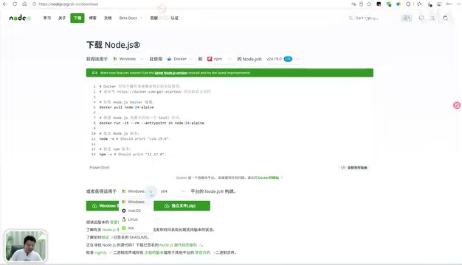Screen dimensions: 462x265
Task: Open the 验证 signed SHASUMS link
Action: pos(106,237)
